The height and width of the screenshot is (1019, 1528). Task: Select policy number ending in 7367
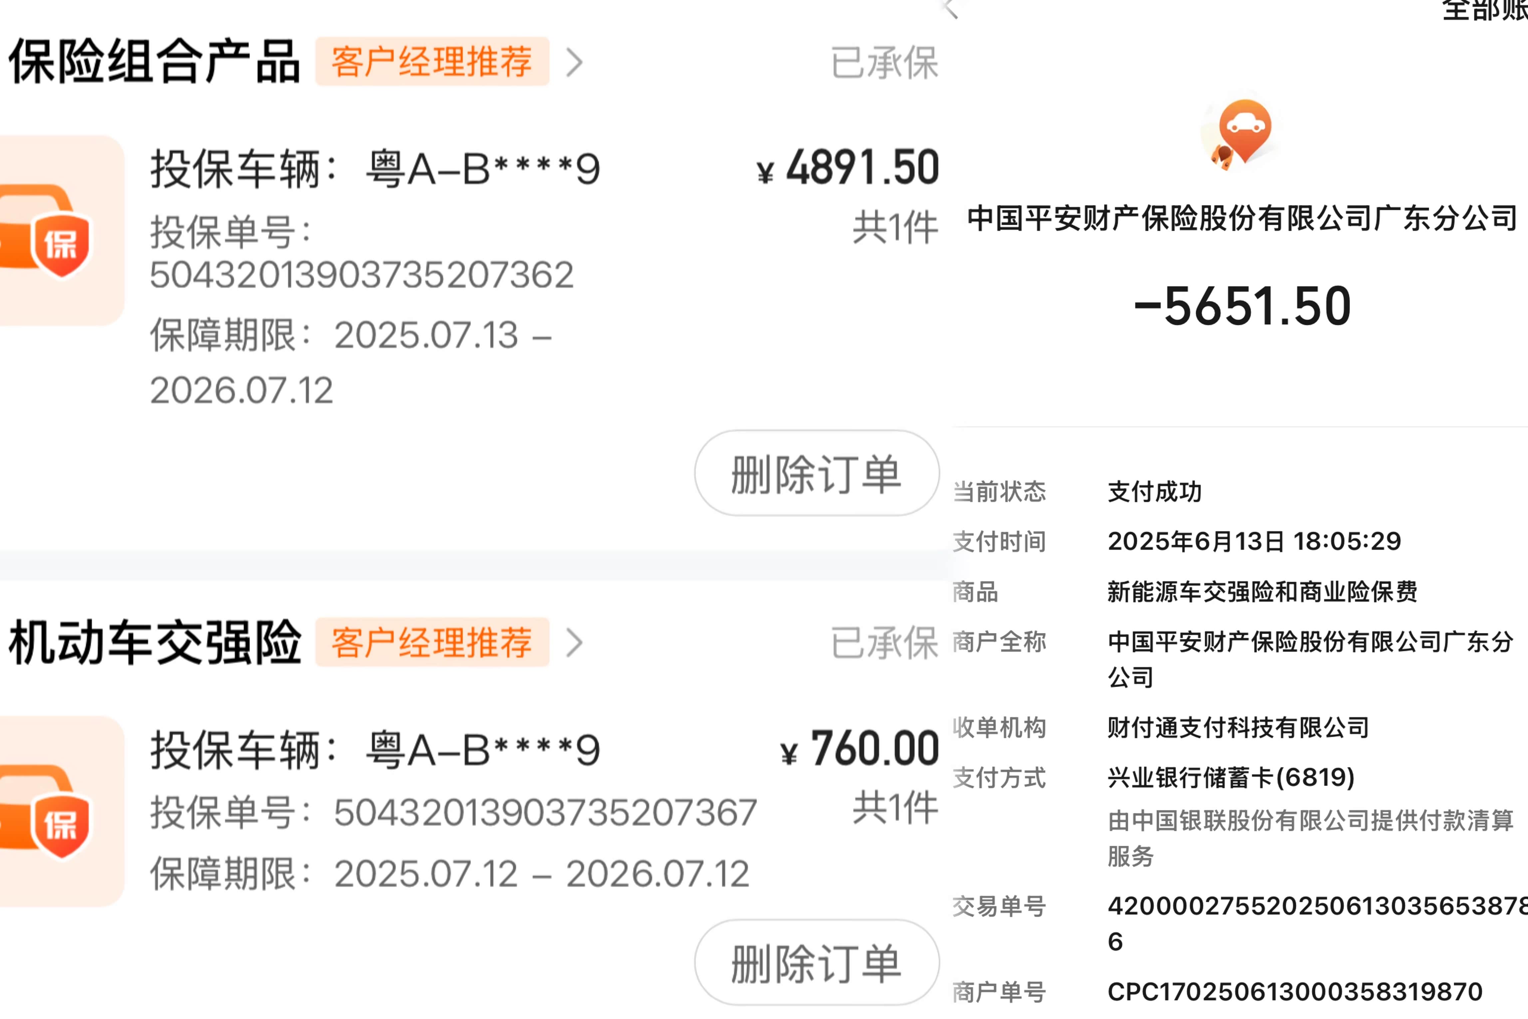coord(545,812)
